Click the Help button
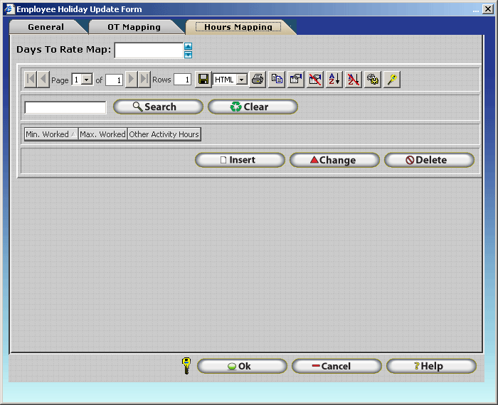This screenshot has height=405, width=498. click(431, 366)
